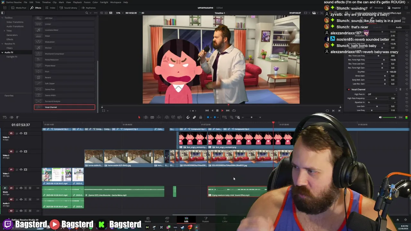Viewport: 411px width, 231px height.
Task: Toggle the Effects panel button
Action: click(36, 8)
